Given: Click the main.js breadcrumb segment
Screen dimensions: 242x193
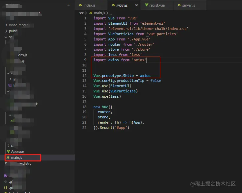Looking at the screenshot, I should 99,13.
